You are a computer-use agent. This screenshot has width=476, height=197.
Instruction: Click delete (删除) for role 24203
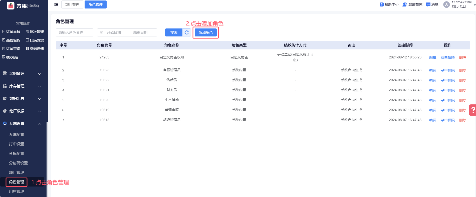coord(462,57)
